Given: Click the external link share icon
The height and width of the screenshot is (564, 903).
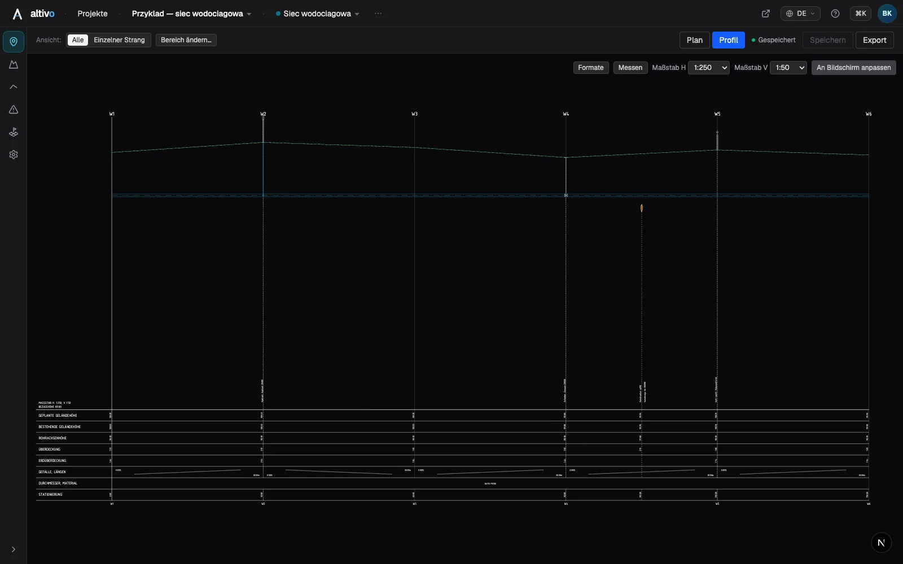Looking at the screenshot, I should (766, 14).
